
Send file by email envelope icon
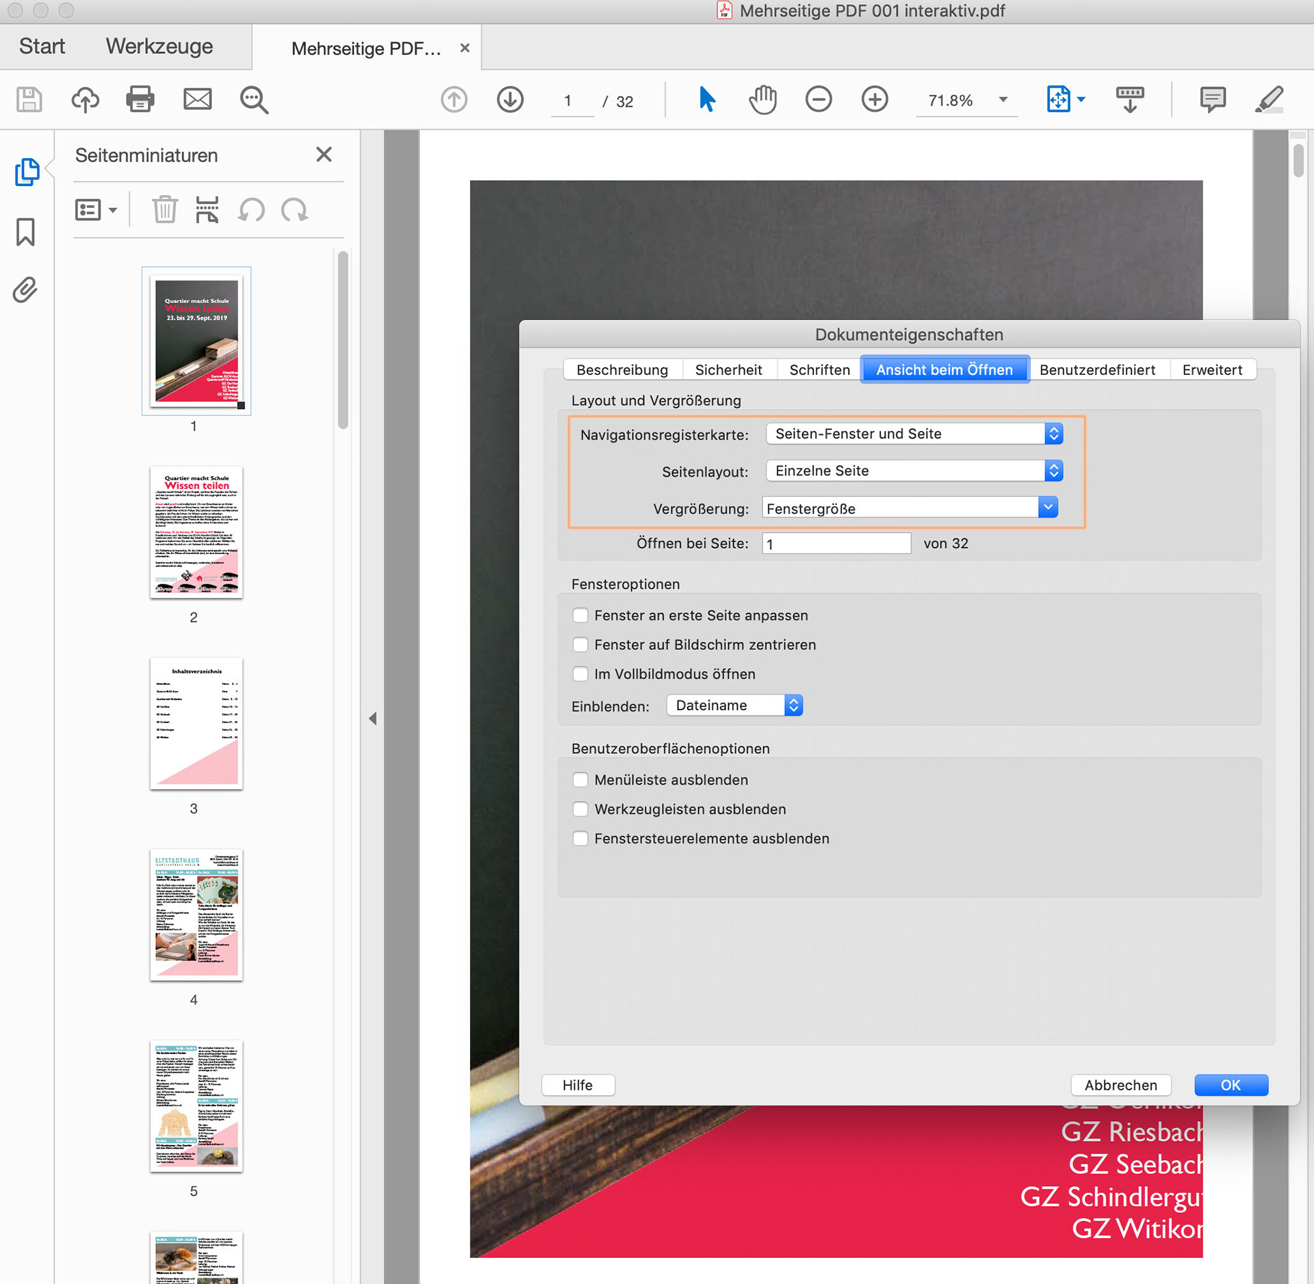tap(197, 100)
